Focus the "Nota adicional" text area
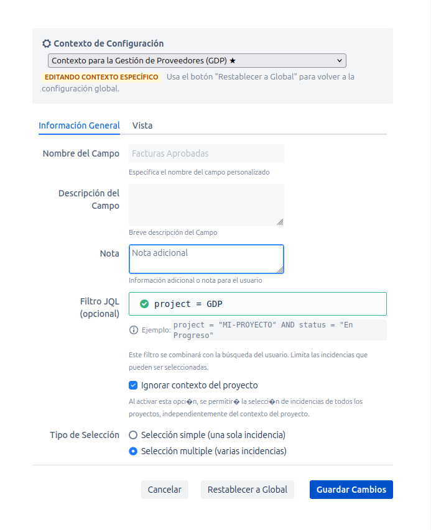431x530 pixels. tap(206, 258)
